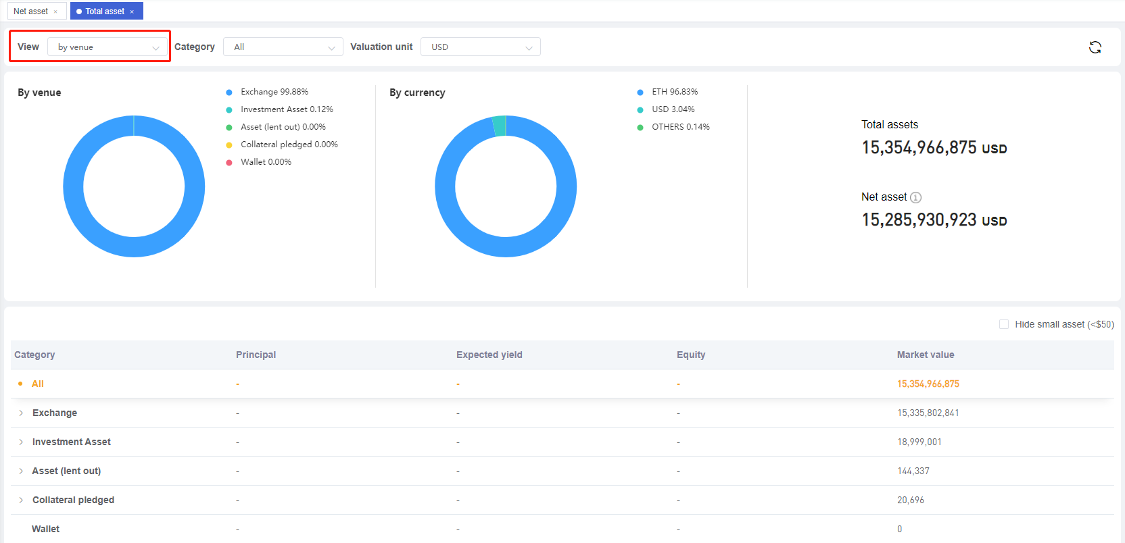Image resolution: width=1125 pixels, height=543 pixels.
Task: Click the Collateral pledged 0.00% legend dot
Action: 229,145
